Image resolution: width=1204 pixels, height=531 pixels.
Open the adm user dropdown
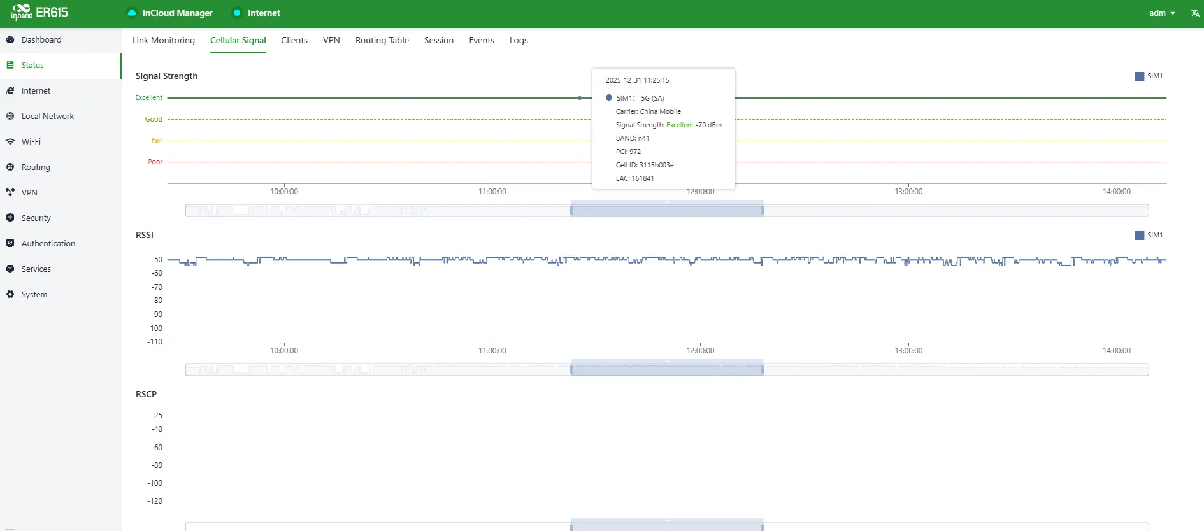point(1162,13)
